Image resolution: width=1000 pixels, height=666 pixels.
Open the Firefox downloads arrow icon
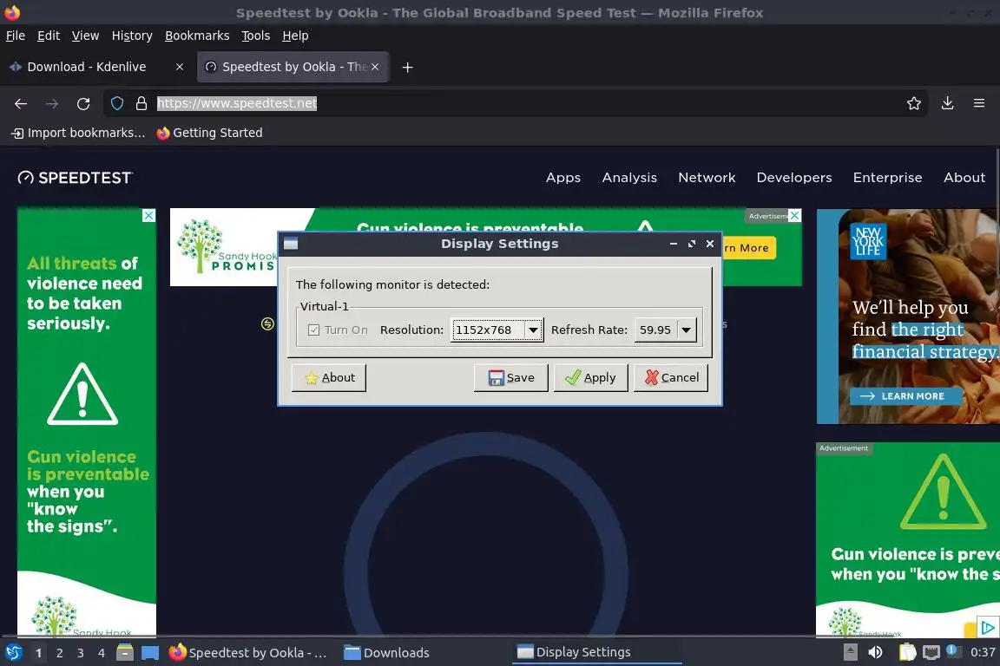[x=948, y=103]
